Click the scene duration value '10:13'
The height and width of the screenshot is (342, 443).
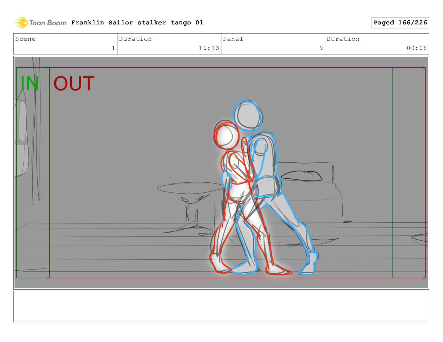click(209, 48)
